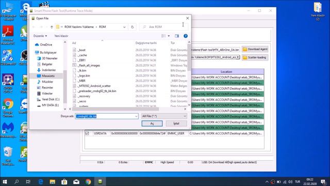Viewport: 330px width, 186px height.
Task: Open the All File (*.*) type dropdown
Action: tap(164, 116)
